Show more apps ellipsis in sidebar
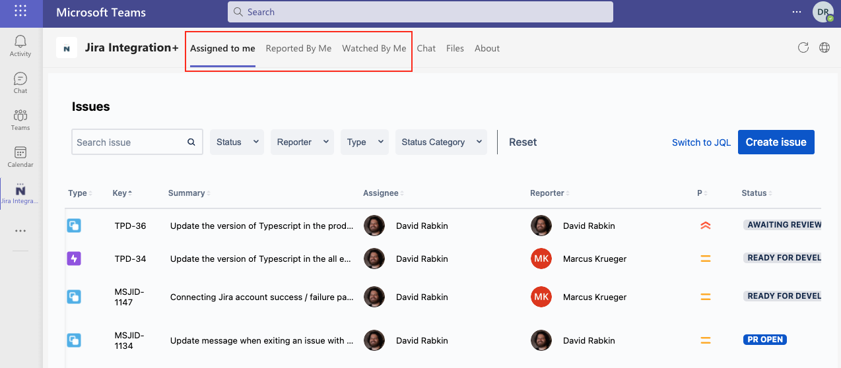 20,231
